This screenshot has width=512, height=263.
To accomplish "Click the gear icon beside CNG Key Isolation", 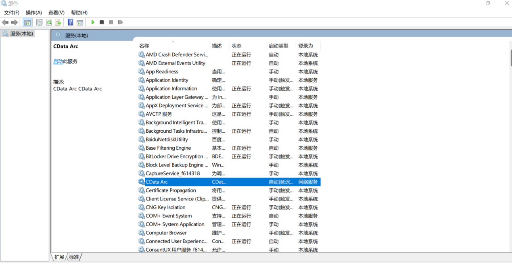I will 141,207.
